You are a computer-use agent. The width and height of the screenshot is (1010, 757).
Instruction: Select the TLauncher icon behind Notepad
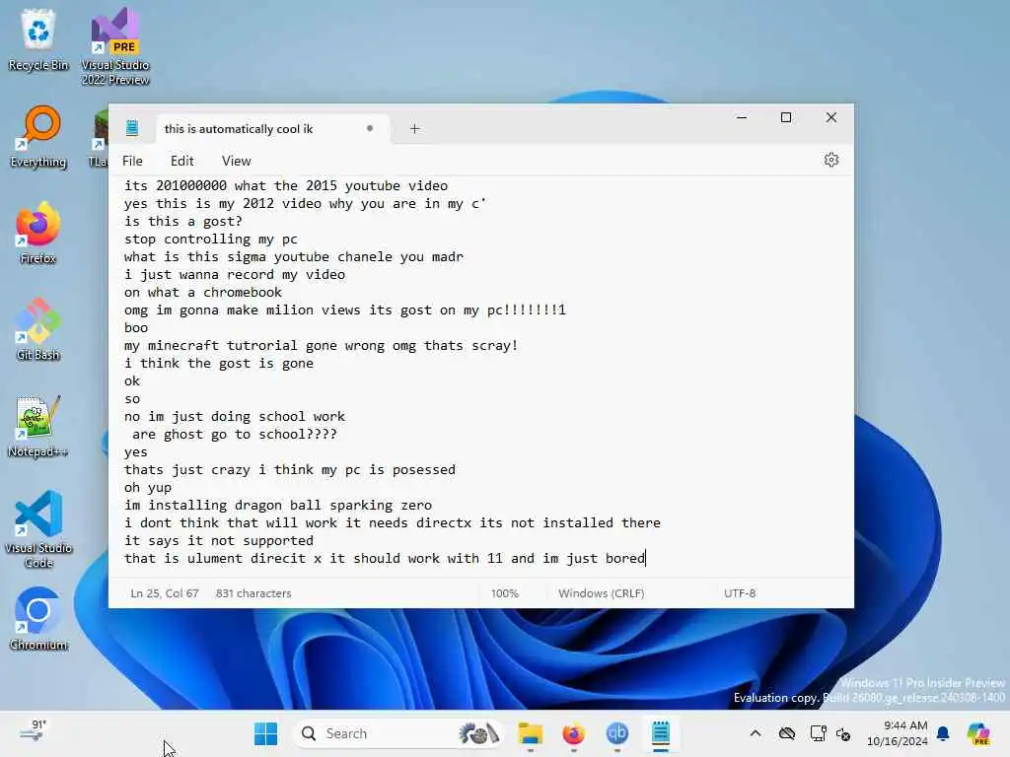coord(99,138)
